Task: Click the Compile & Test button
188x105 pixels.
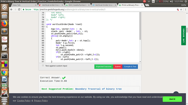Action: click(x=130, y=66)
